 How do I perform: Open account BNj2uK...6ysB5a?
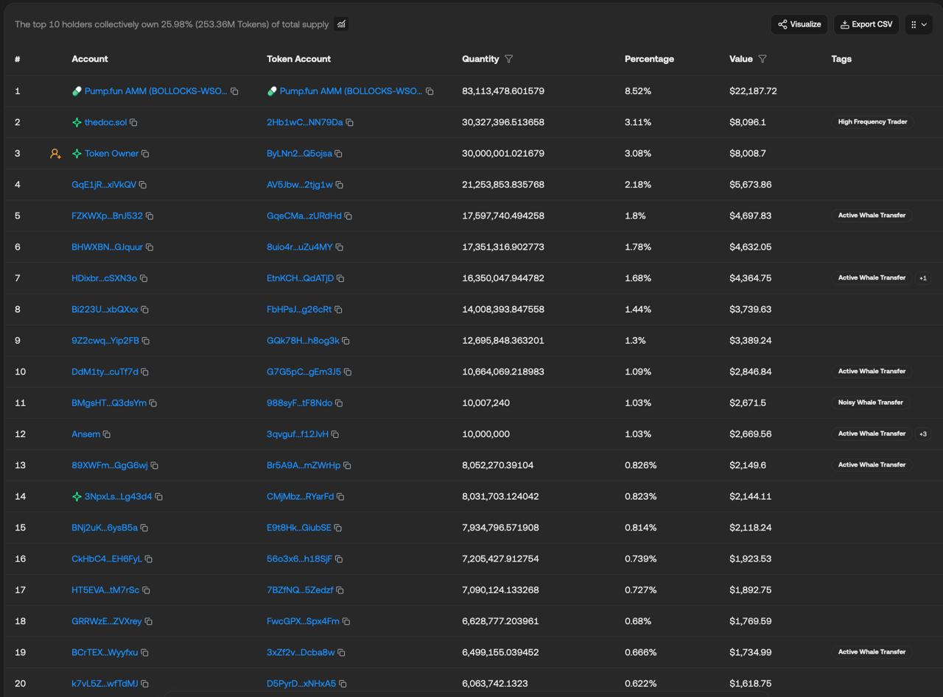pos(105,528)
